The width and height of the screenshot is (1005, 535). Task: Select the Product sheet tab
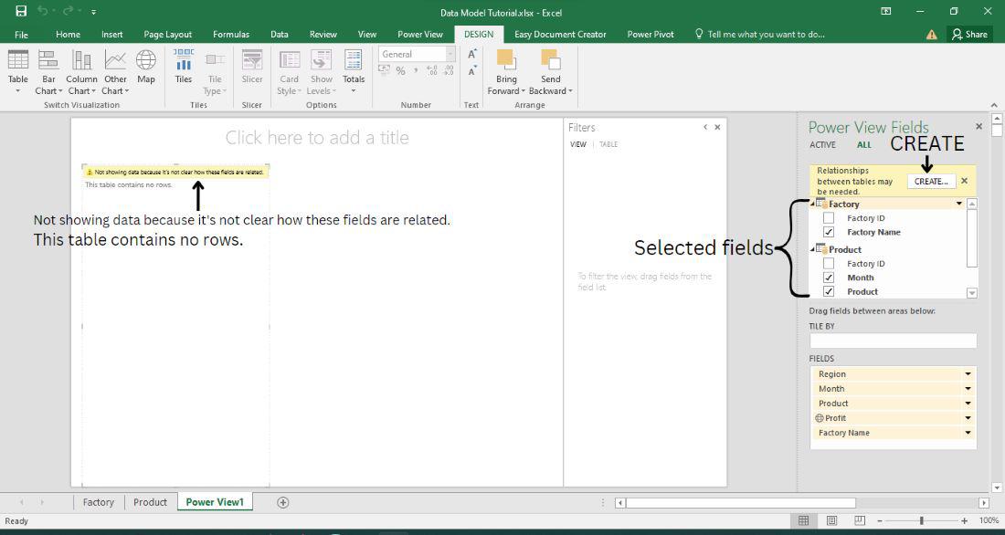tap(150, 502)
